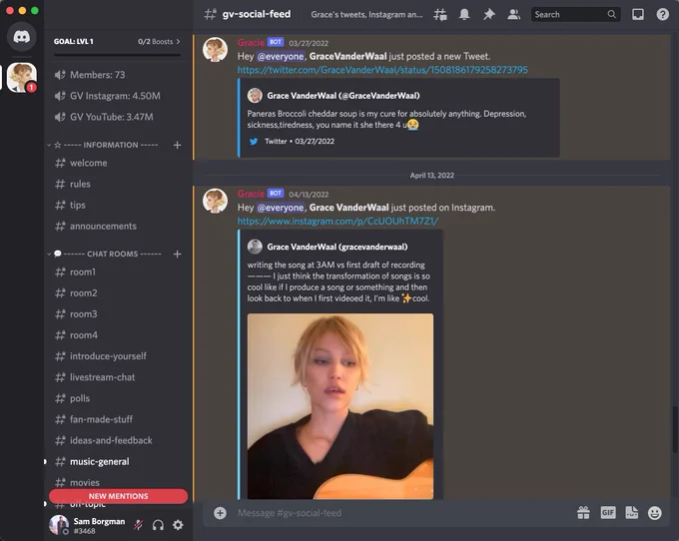Join GV YouTube: 3.47M voice channel
679x541 pixels.
[x=117, y=117]
